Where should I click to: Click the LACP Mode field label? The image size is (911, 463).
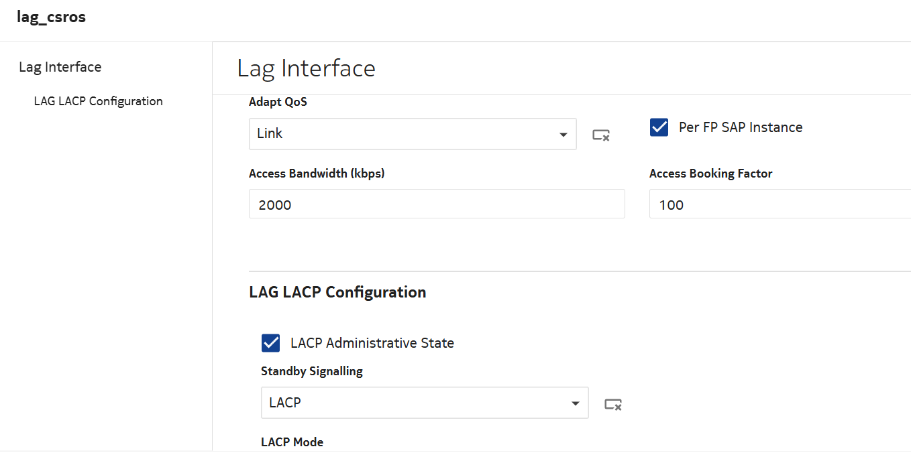pos(292,442)
